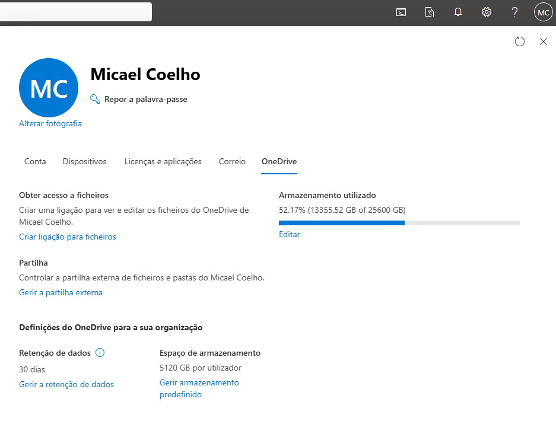Click Gerir a partilha externa
Image resolution: width=556 pixels, height=434 pixels.
(x=61, y=292)
